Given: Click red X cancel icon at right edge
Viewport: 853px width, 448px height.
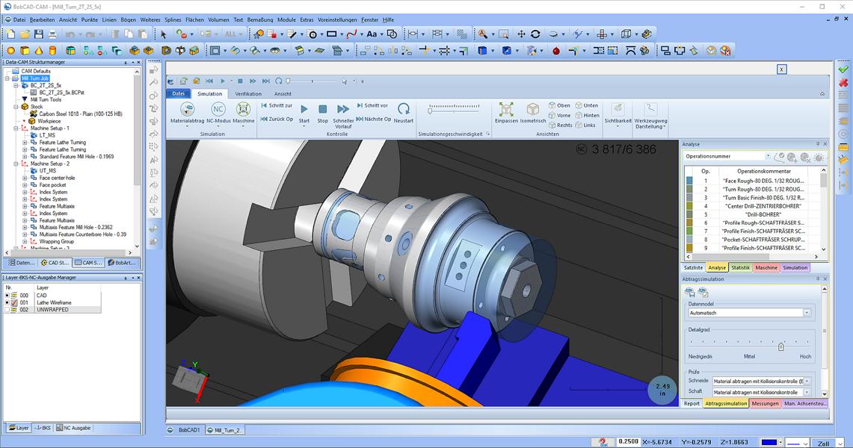Looking at the screenshot, I should (x=843, y=83).
